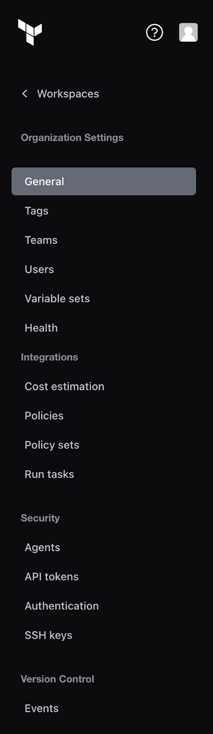Select Run tasks under Integrations

[x=49, y=474]
